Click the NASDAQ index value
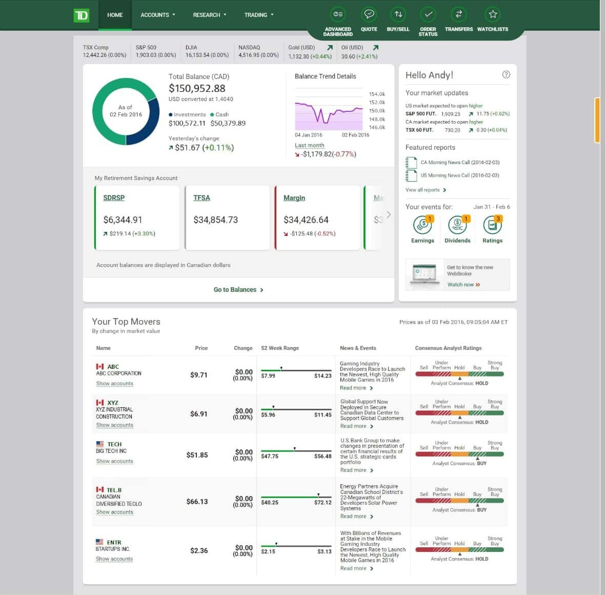 (258, 55)
